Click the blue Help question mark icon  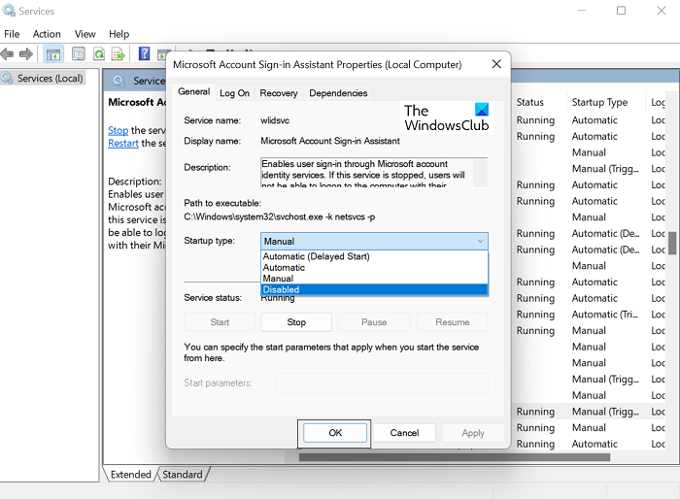(144, 53)
